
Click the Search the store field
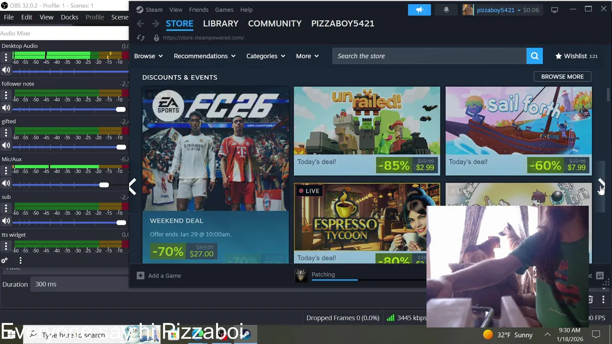pyautogui.click(x=429, y=56)
